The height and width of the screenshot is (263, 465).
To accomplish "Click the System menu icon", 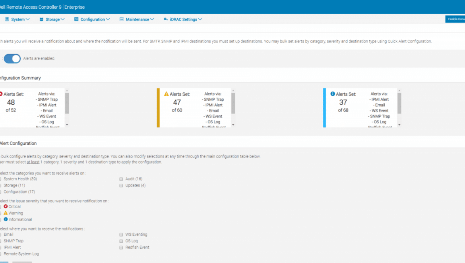I will pos(7,19).
